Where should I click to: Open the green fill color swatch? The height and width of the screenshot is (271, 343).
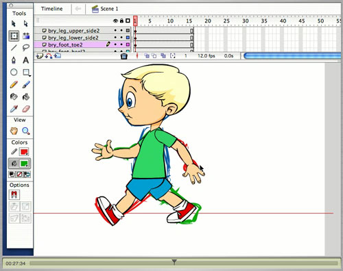point(24,164)
